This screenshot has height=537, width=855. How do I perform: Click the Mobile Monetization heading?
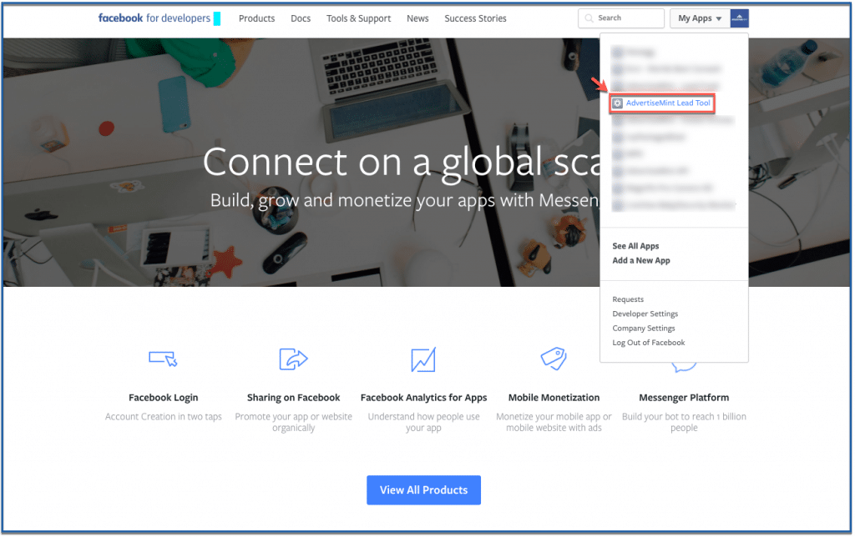(554, 398)
